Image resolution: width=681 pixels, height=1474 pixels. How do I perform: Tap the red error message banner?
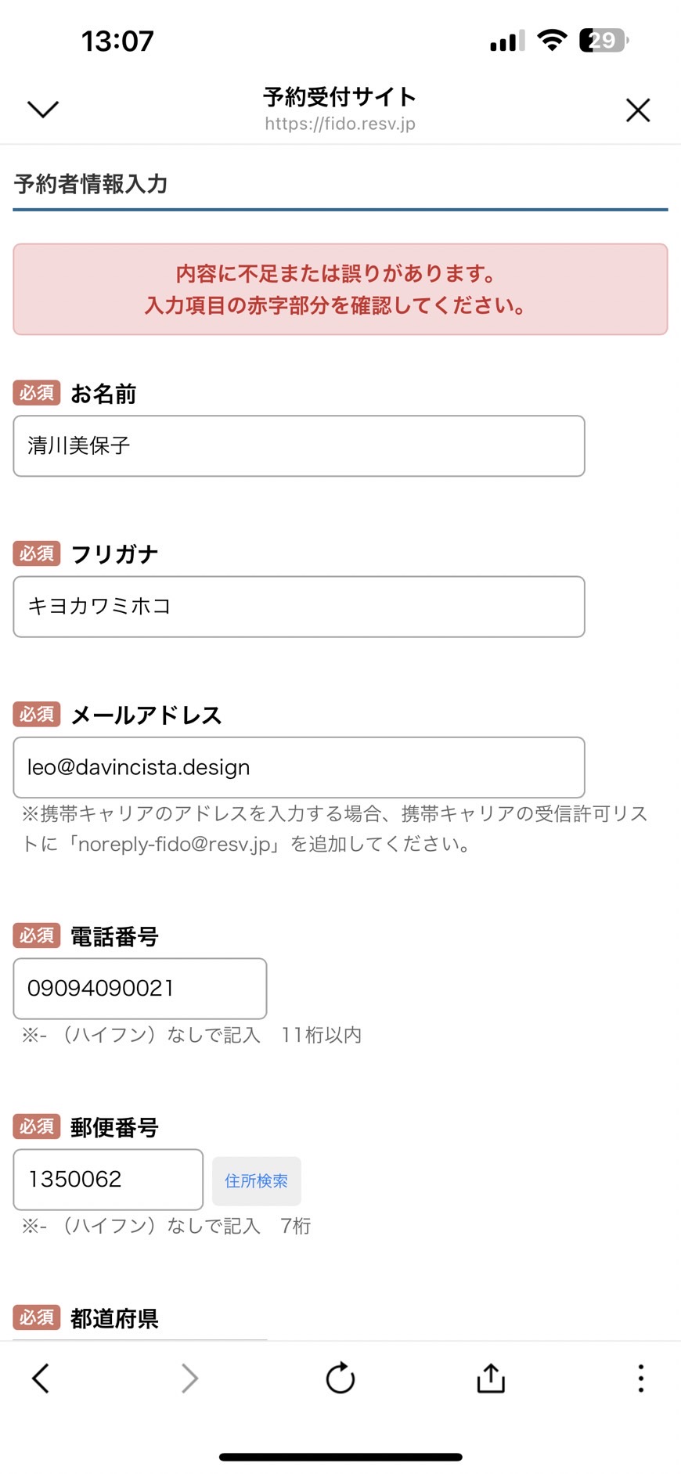pyautogui.click(x=340, y=290)
